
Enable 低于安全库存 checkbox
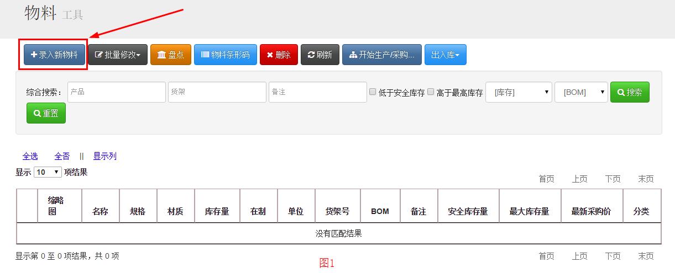pyautogui.click(x=373, y=92)
